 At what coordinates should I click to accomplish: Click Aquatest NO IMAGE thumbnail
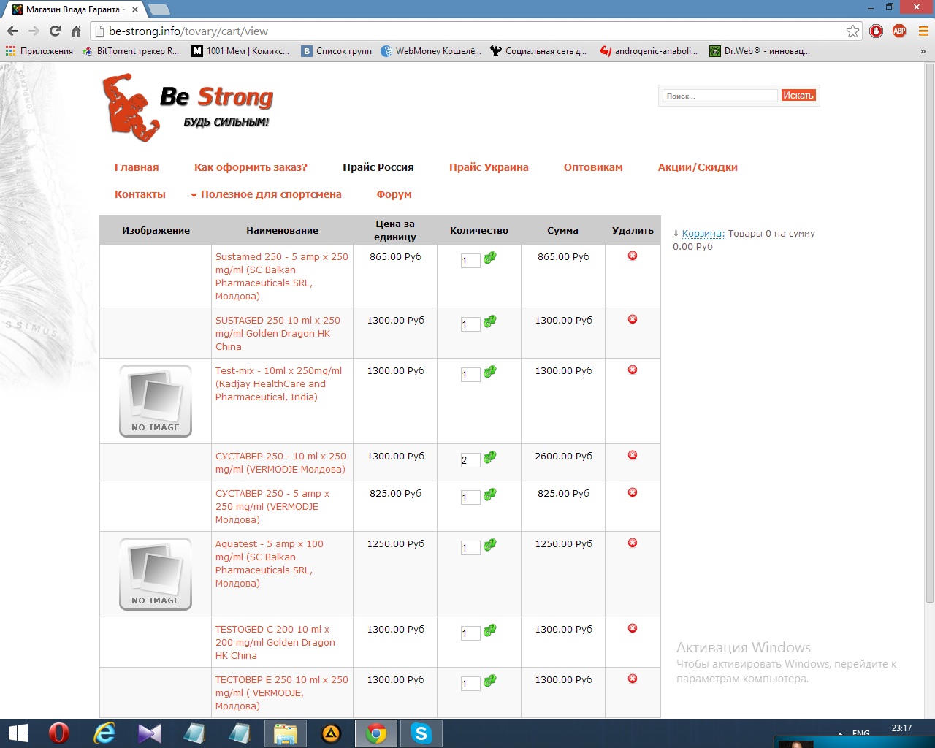(156, 574)
